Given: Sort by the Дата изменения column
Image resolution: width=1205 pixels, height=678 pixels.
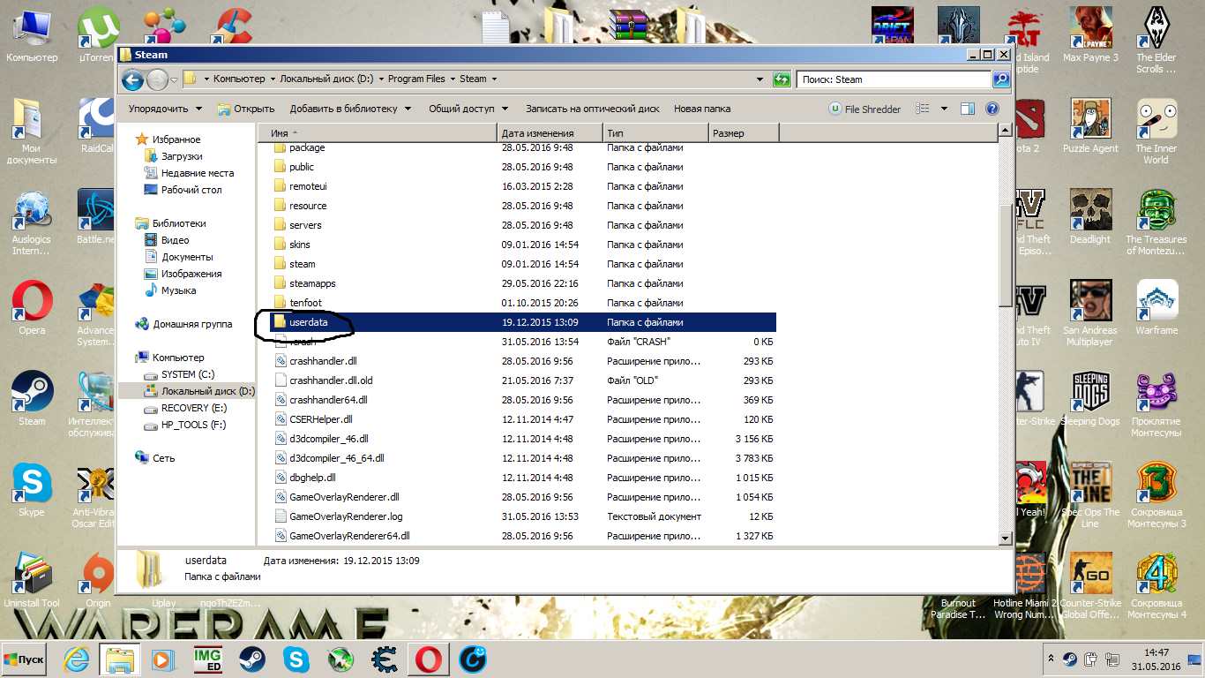Looking at the screenshot, I should (550, 133).
